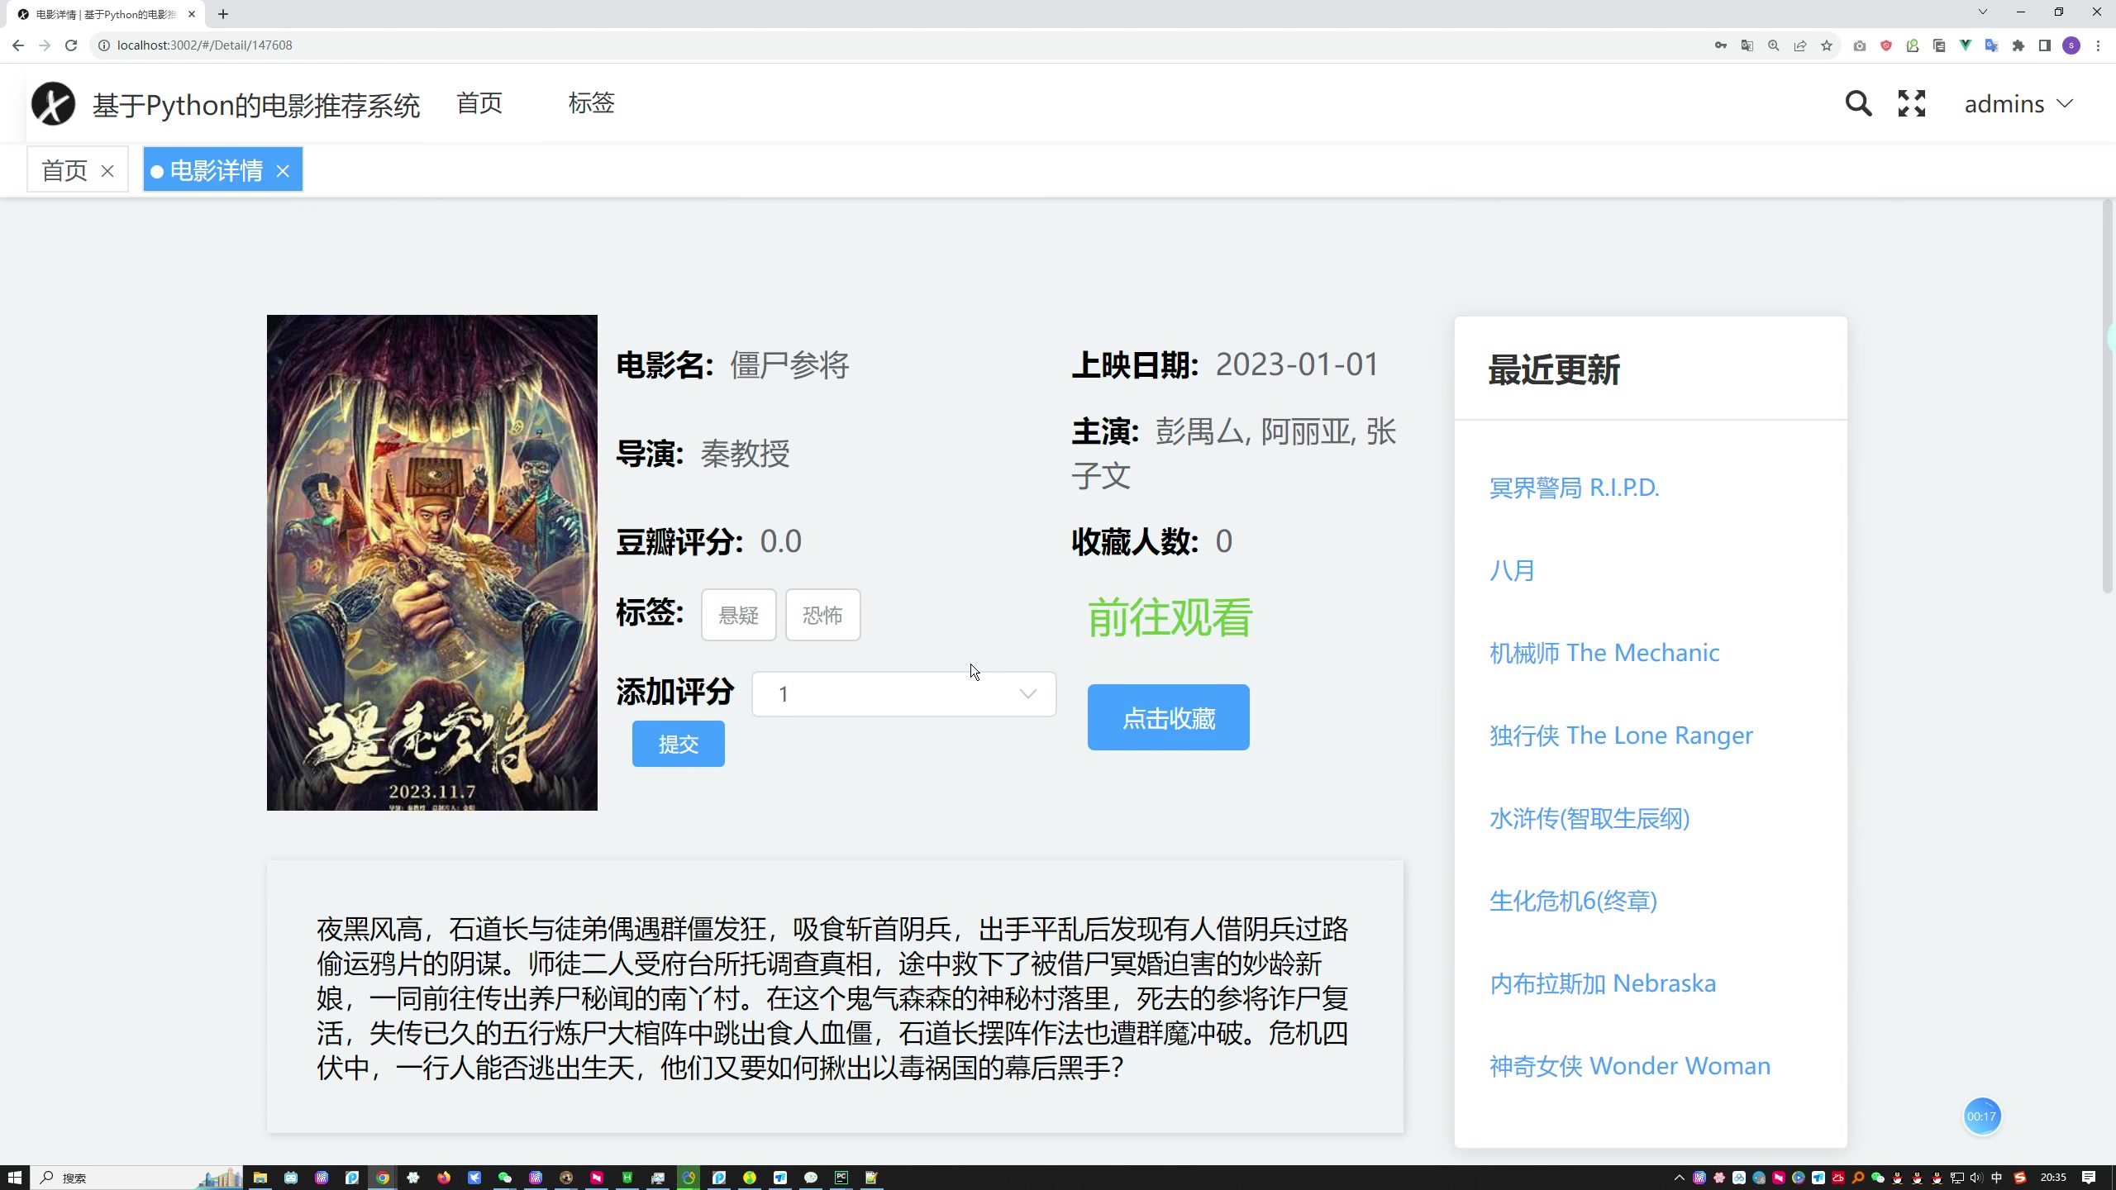2116x1190 pixels.
Task: Show hidden system tray icons chevron
Action: pyautogui.click(x=1679, y=1178)
